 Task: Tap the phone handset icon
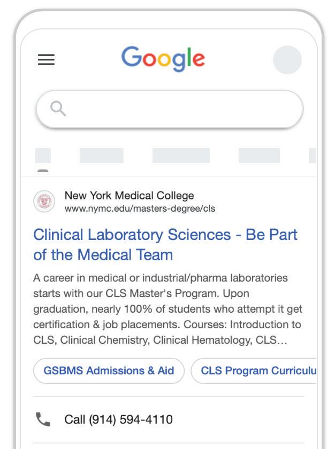[43, 419]
